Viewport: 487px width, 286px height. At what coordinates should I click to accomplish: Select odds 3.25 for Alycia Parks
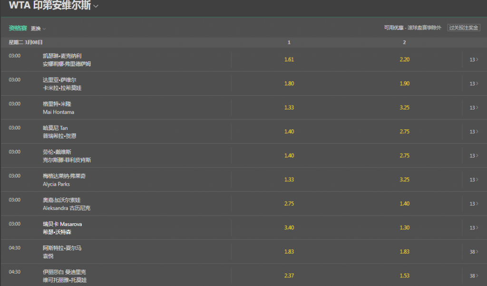coord(404,179)
